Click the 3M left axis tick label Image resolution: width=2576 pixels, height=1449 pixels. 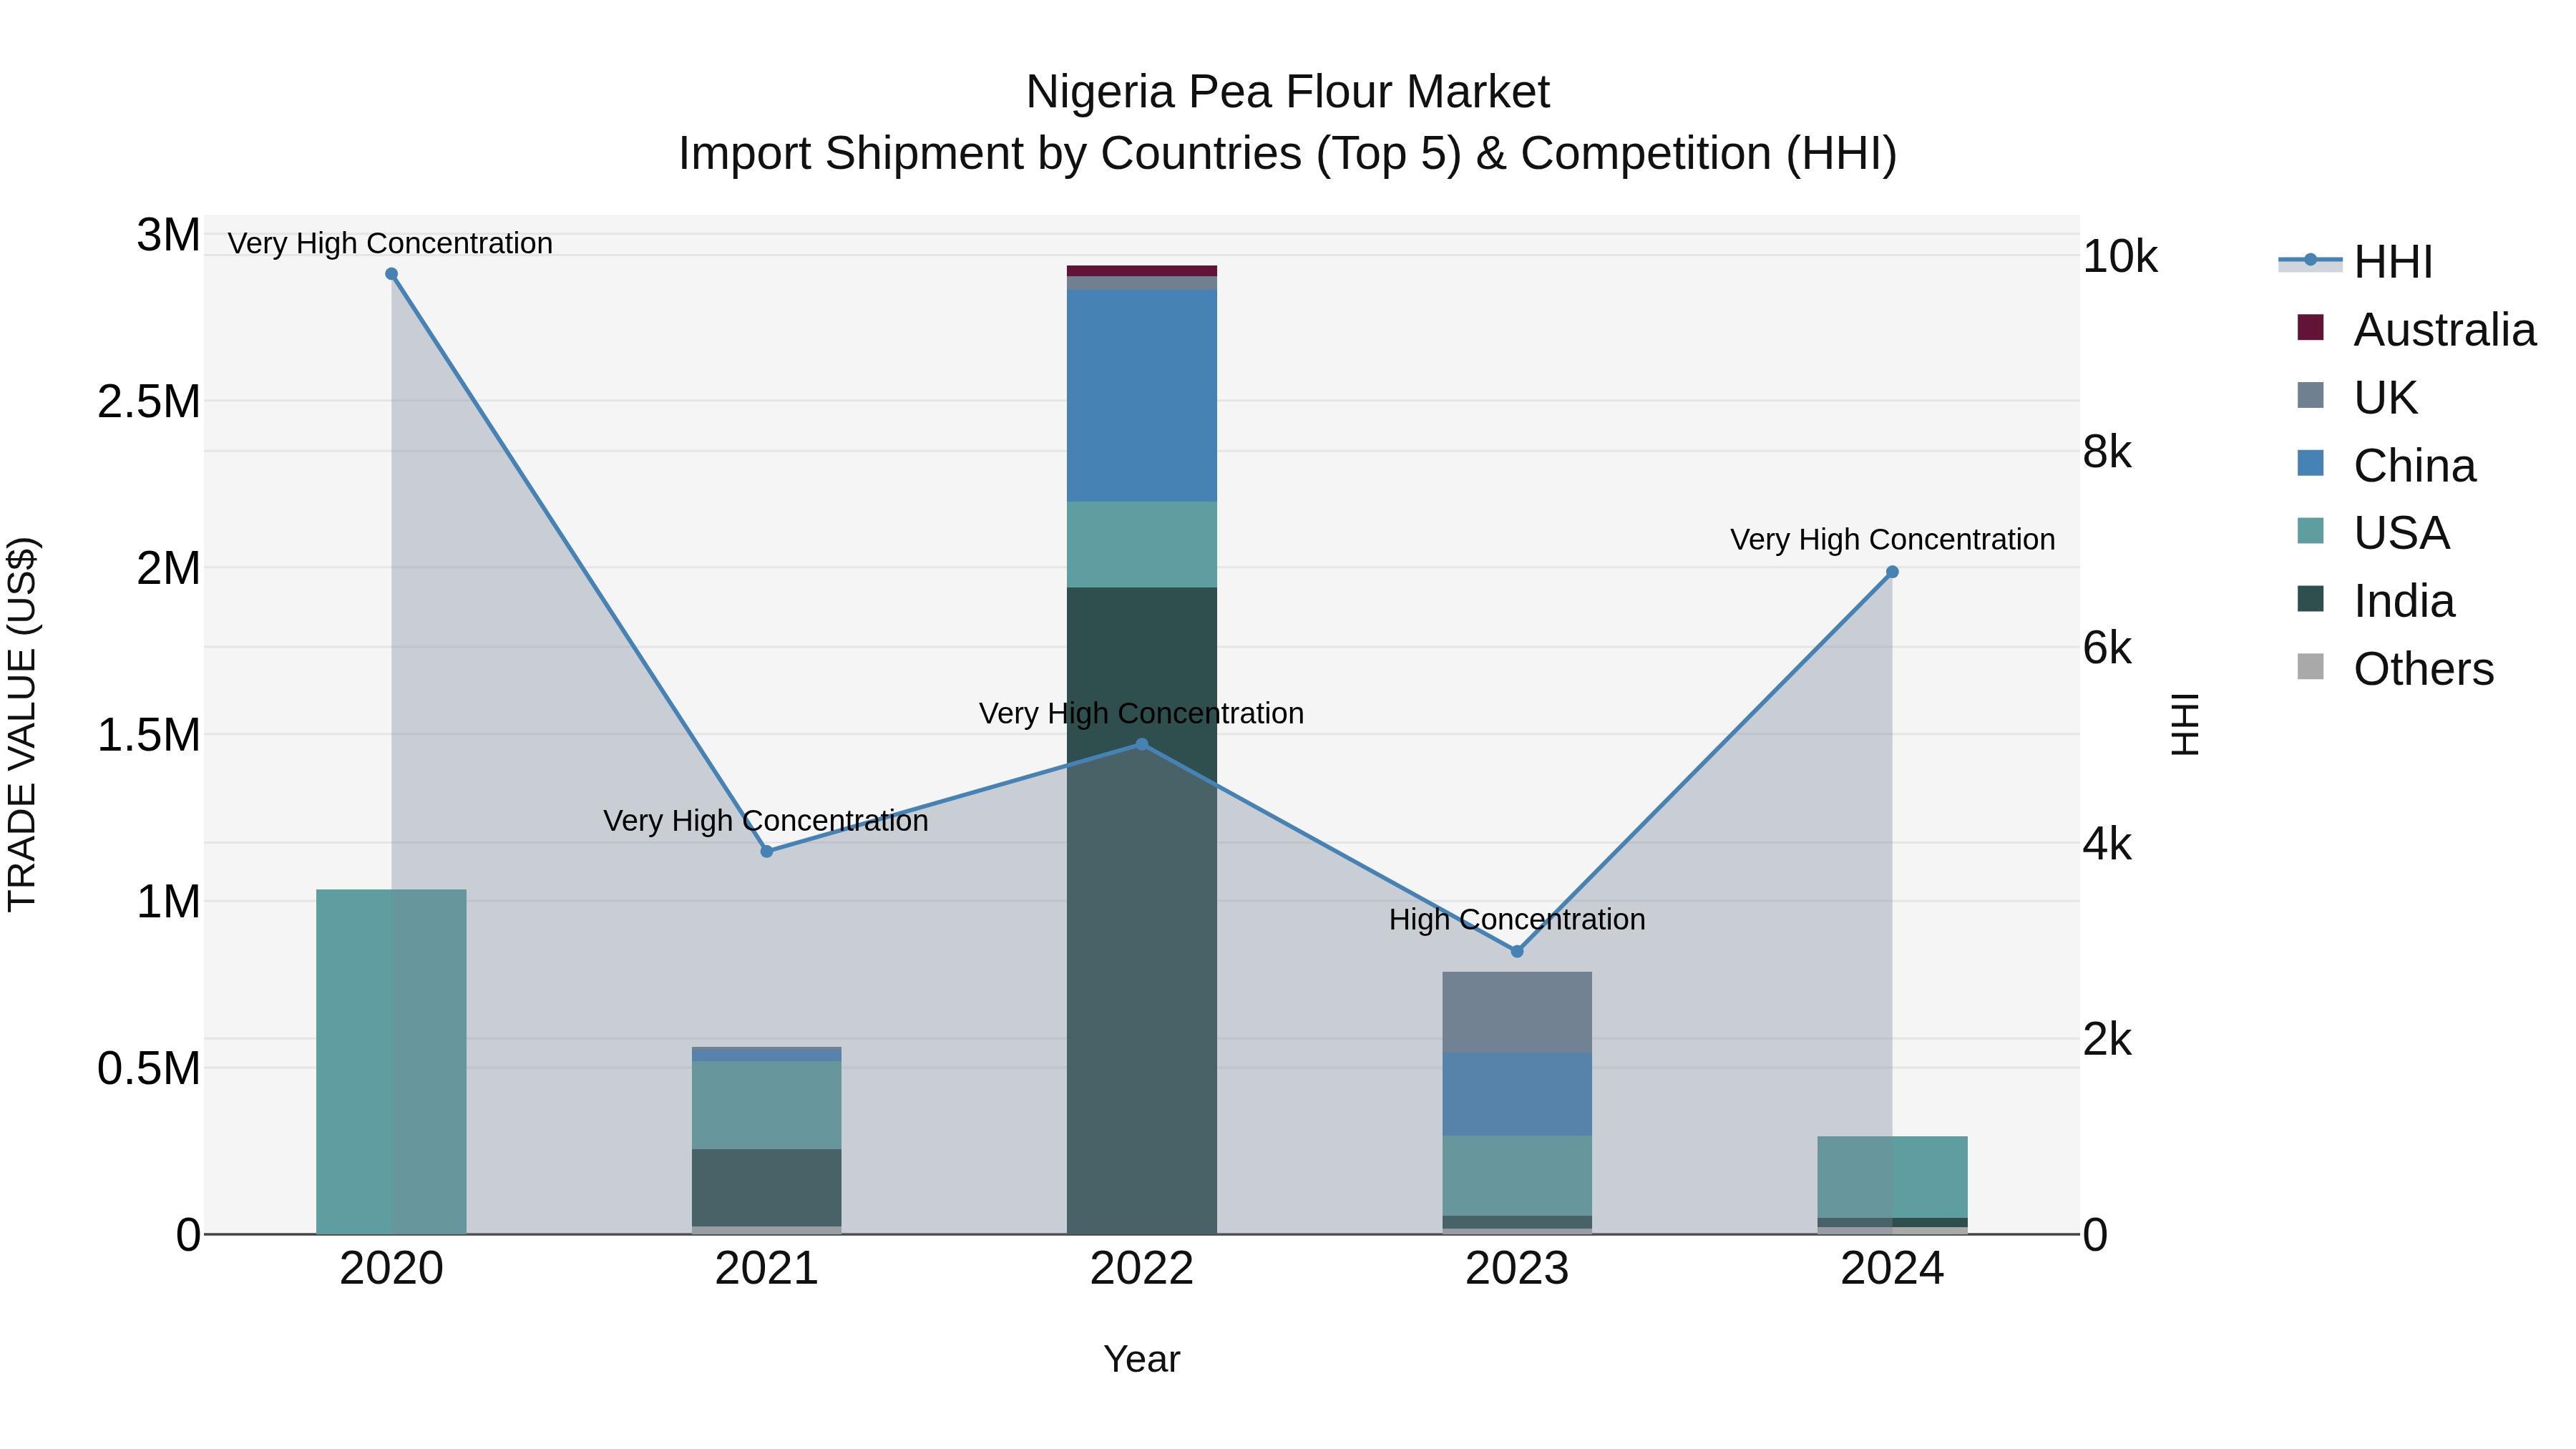click(168, 235)
